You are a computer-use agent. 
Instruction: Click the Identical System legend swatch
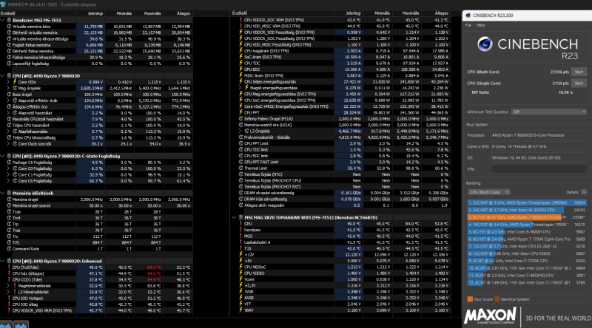(x=497, y=299)
